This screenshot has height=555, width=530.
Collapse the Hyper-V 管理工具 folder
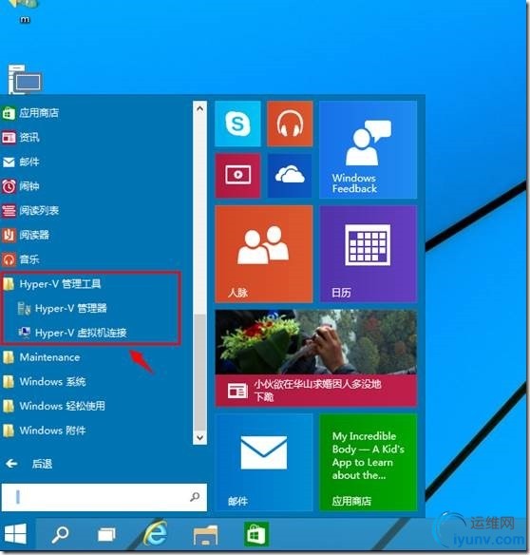coord(52,284)
